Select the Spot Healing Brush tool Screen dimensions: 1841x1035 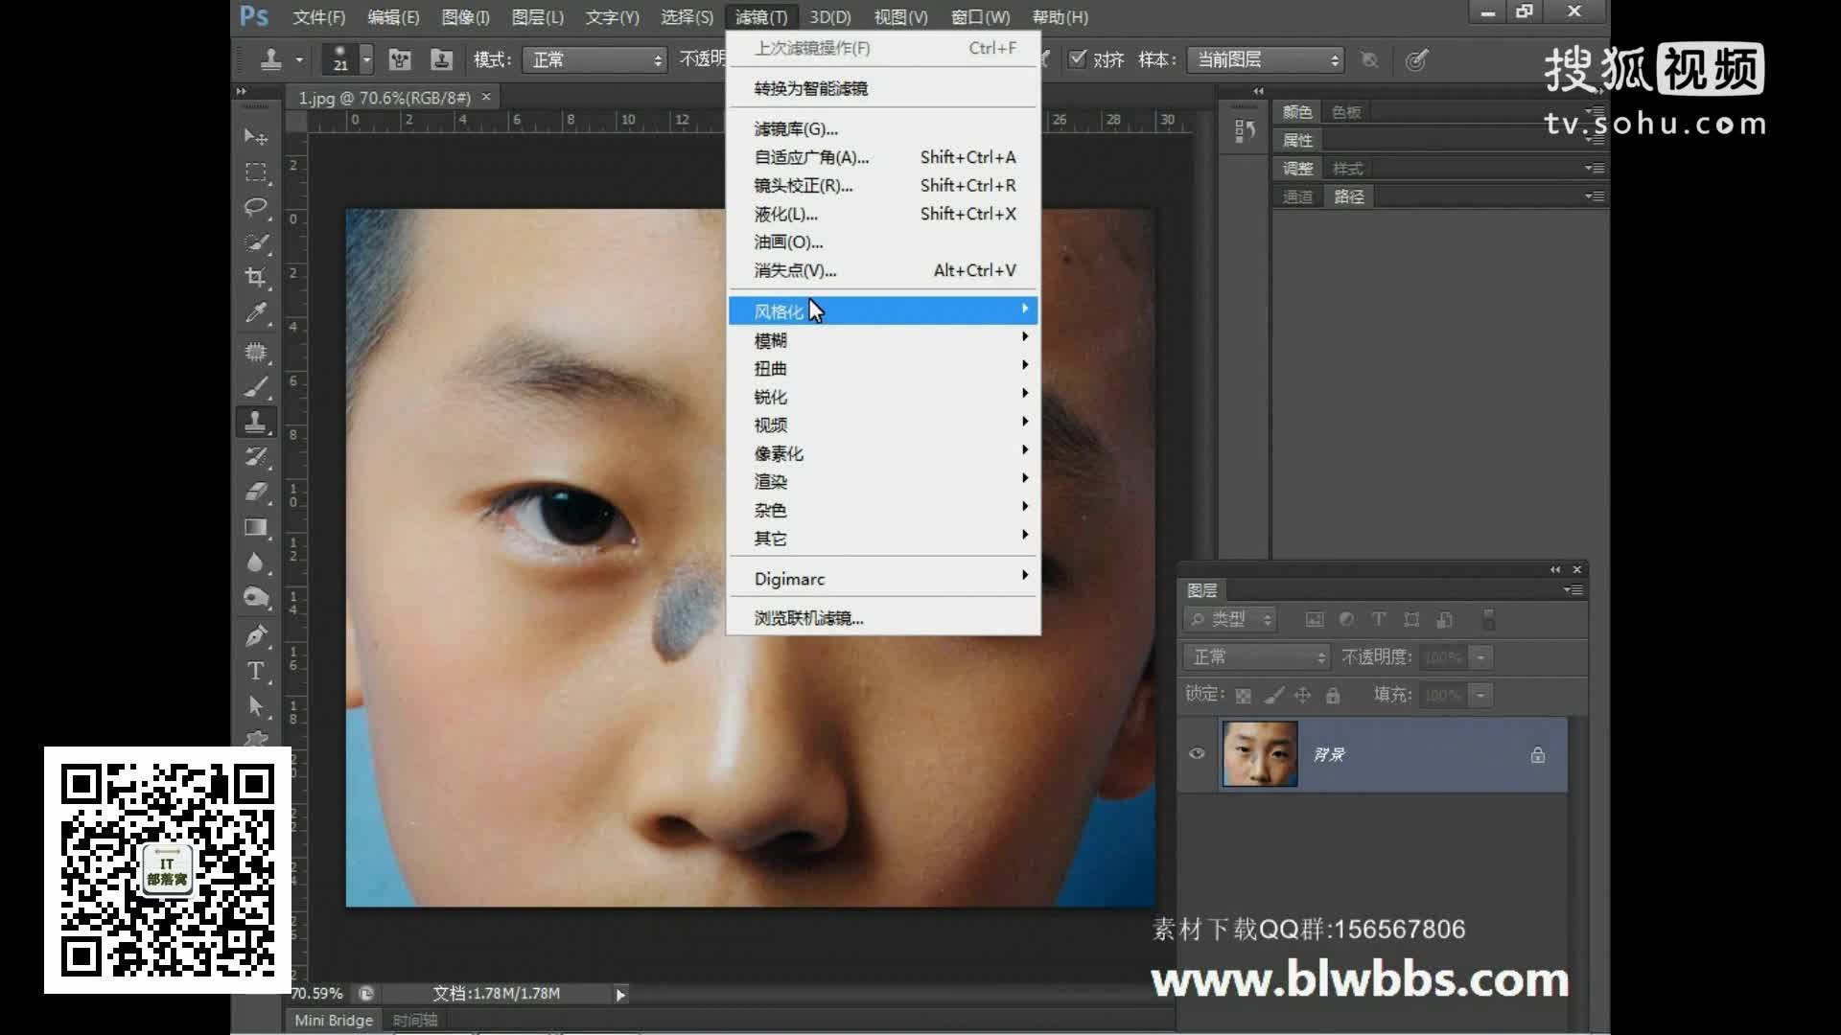tap(255, 352)
